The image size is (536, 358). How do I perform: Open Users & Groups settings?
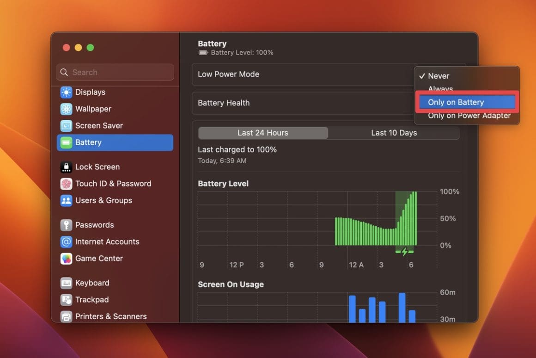tap(66, 200)
